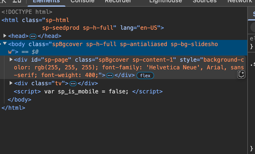Switch to the Sources tab
Viewport: 255px width, 154px height.
204,1
